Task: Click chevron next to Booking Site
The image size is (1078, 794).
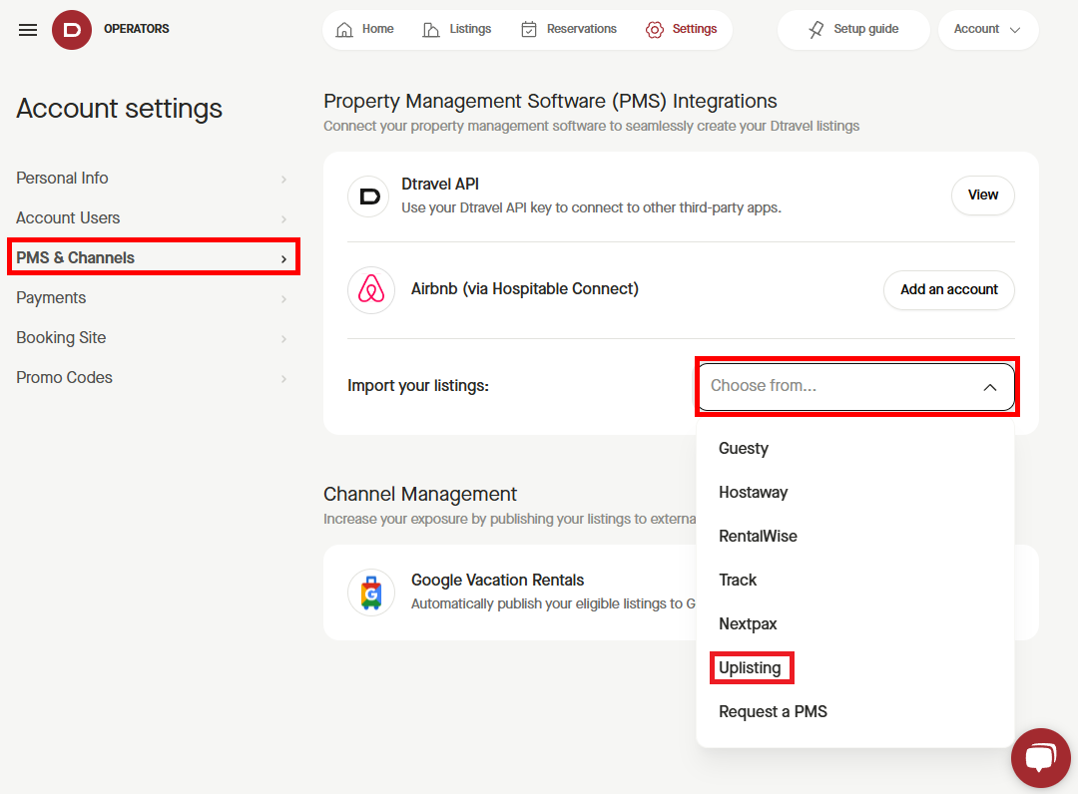Action: click(x=283, y=338)
